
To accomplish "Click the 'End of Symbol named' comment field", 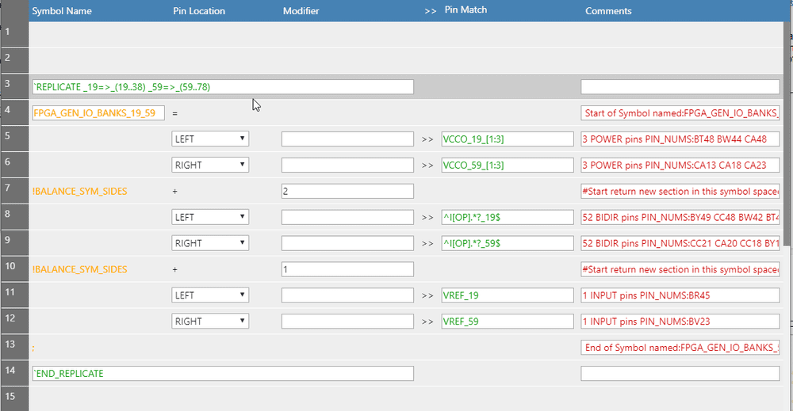I will pos(680,348).
